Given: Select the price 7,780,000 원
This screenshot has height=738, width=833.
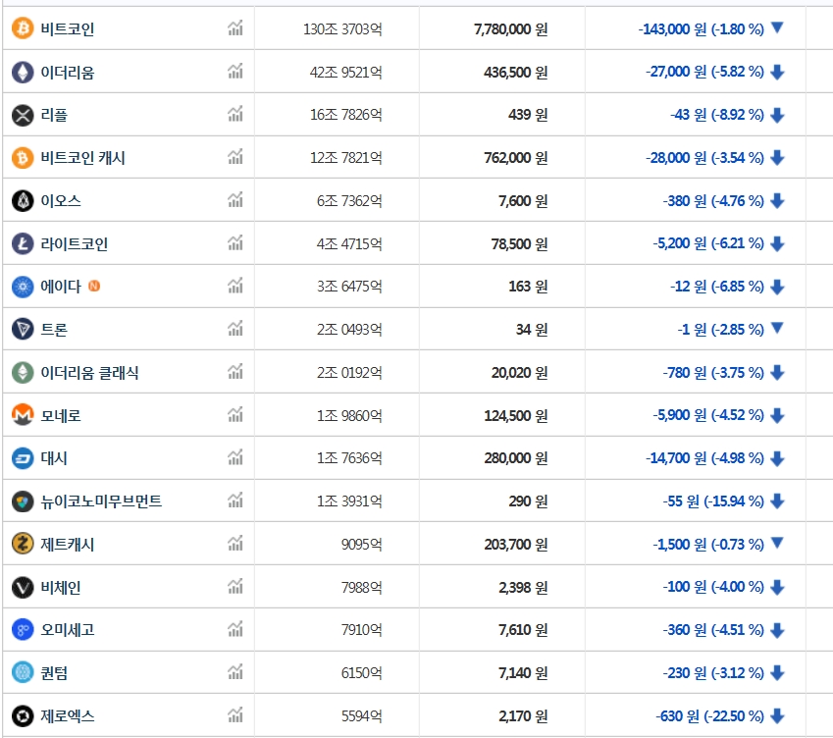Looking at the screenshot, I should (x=510, y=29).
